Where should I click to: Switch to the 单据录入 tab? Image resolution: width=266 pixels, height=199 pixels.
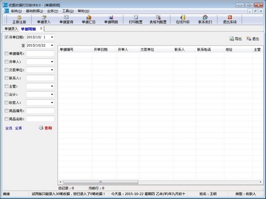[11, 29]
